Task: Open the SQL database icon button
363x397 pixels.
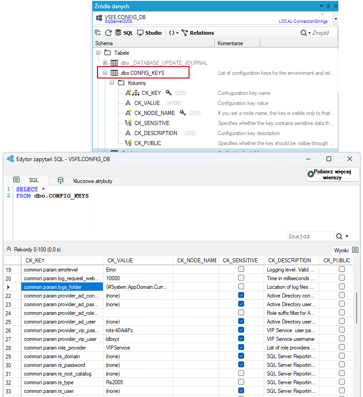Action: click(x=124, y=33)
